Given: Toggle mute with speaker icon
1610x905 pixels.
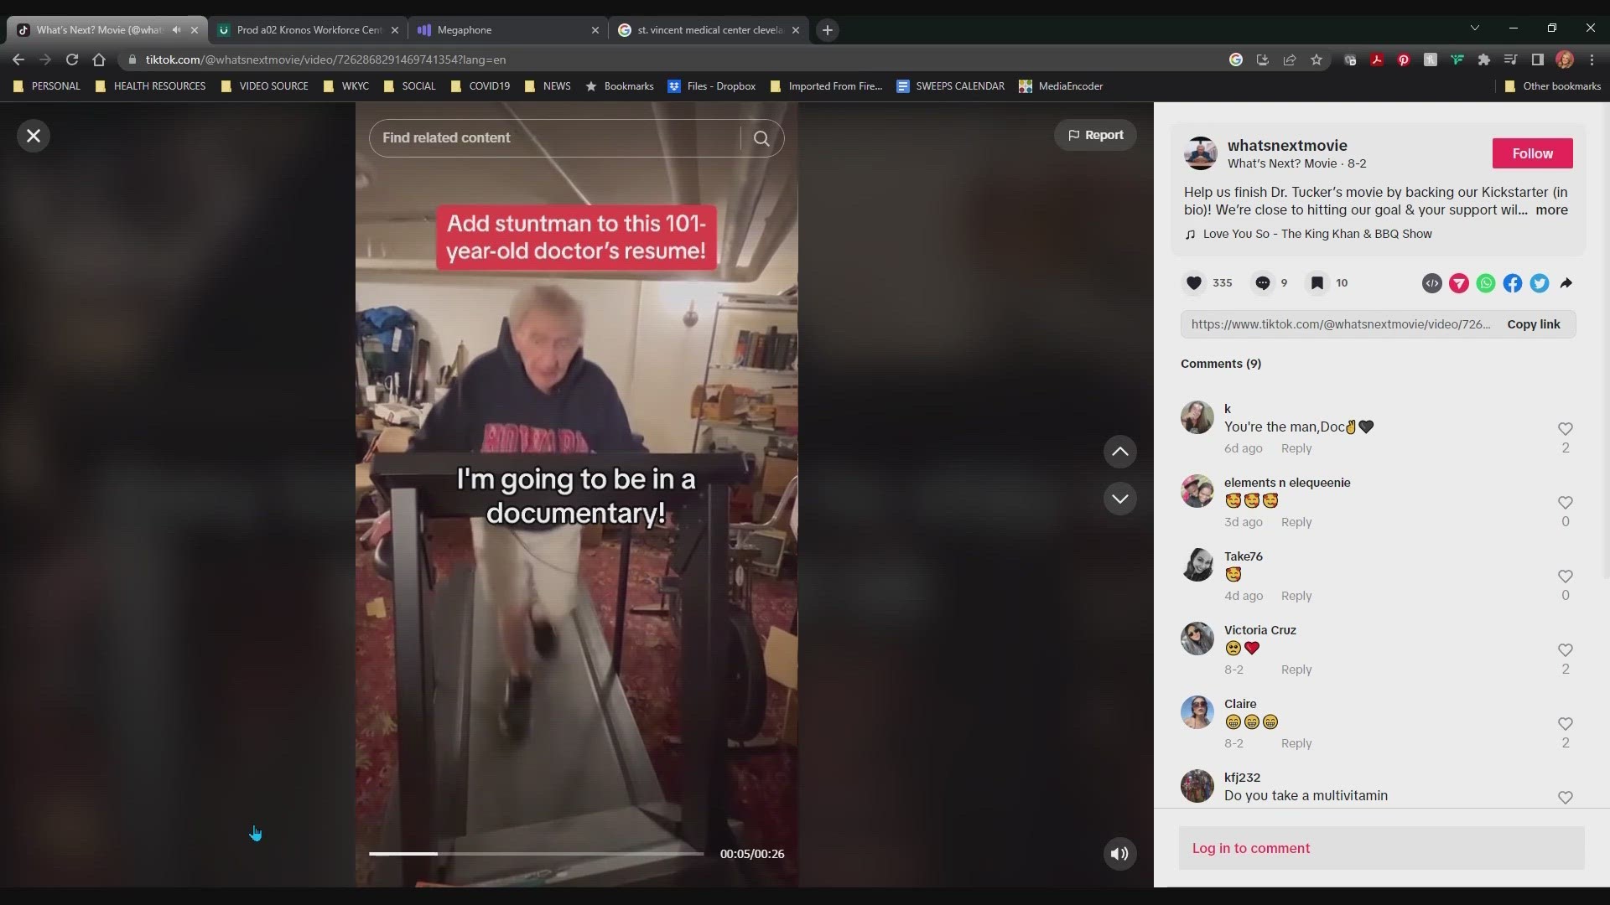Looking at the screenshot, I should click(1119, 853).
